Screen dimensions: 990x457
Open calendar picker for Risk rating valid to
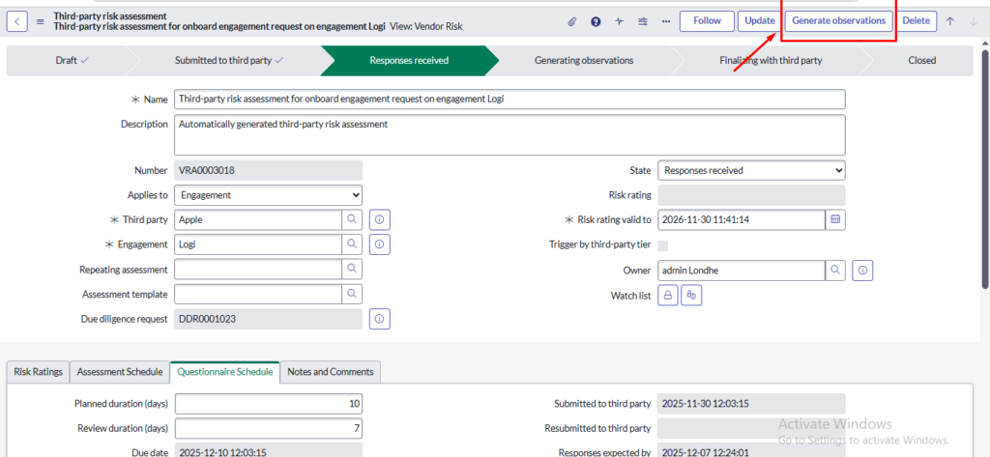(836, 219)
